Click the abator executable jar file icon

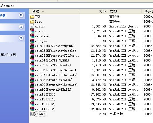[x=32, y=26]
